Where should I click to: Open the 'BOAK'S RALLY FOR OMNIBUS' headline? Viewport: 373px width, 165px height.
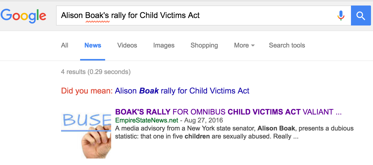(x=228, y=112)
